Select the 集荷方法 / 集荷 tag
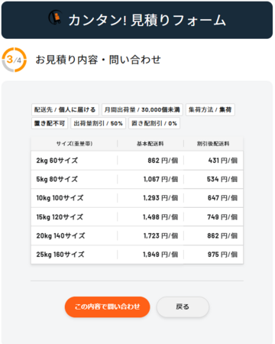The image size is (275, 344). (x=210, y=110)
